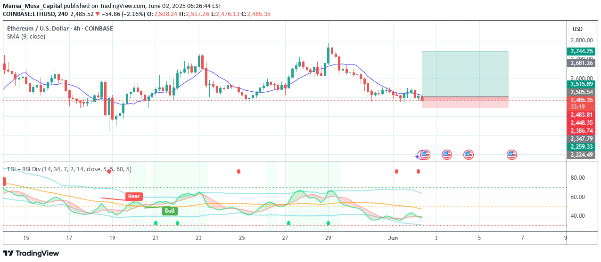Click the 2,744.25 green price label
This screenshot has width=601, height=262.
pos(582,51)
